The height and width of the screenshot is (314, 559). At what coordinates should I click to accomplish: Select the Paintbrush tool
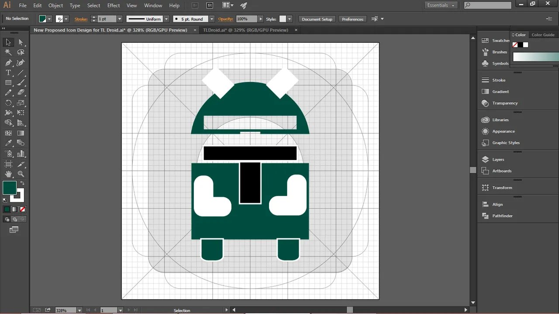[21, 82]
